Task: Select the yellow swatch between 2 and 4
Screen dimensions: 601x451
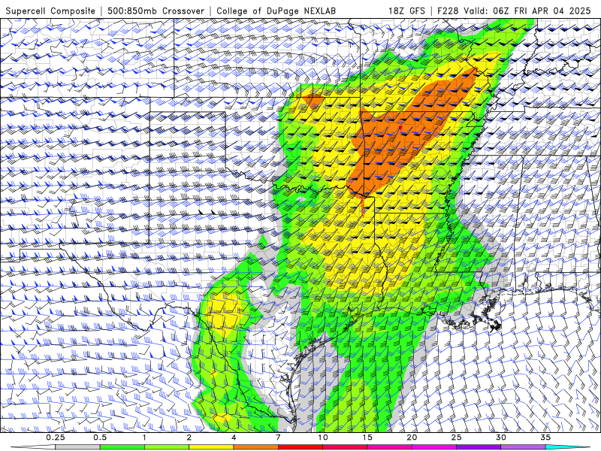Action: point(211,447)
